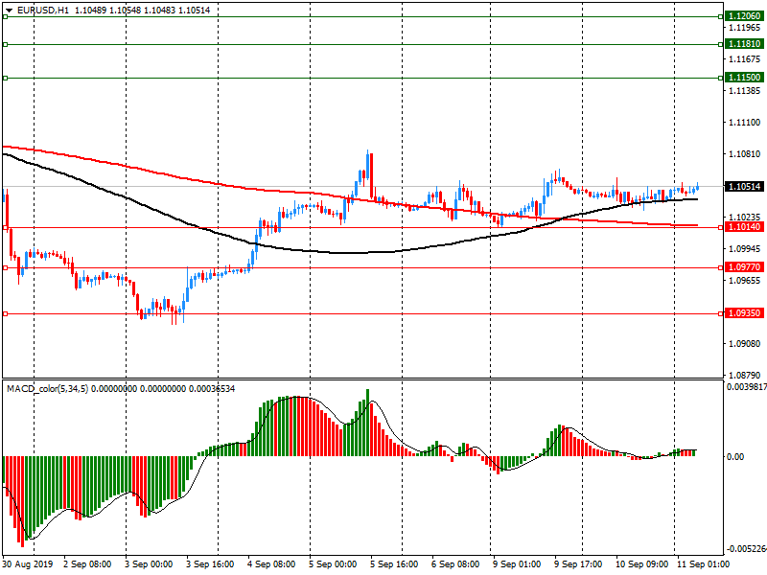767x575 pixels.
Task: Click the 1.09655 price scale value
Action: click(x=745, y=281)
